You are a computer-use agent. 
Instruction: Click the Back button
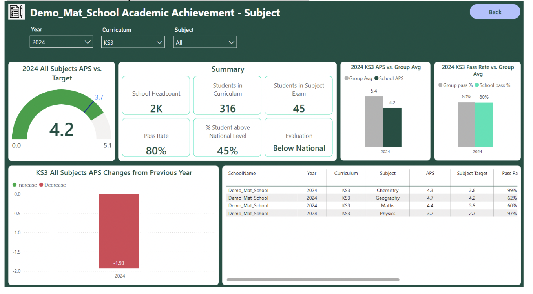click(x=495, y=12)
